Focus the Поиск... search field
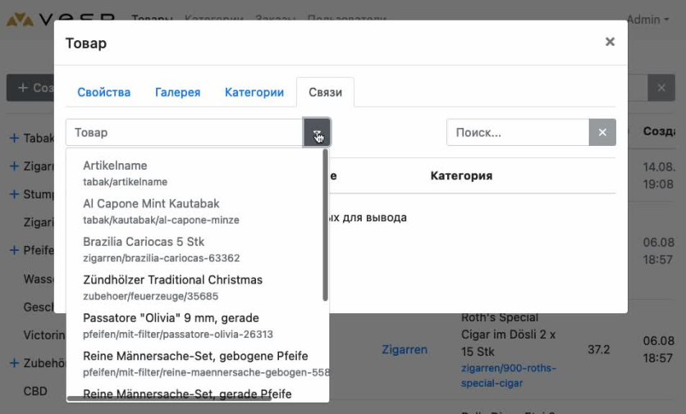This screenshot has height=414, width=686. pos(518,133)
